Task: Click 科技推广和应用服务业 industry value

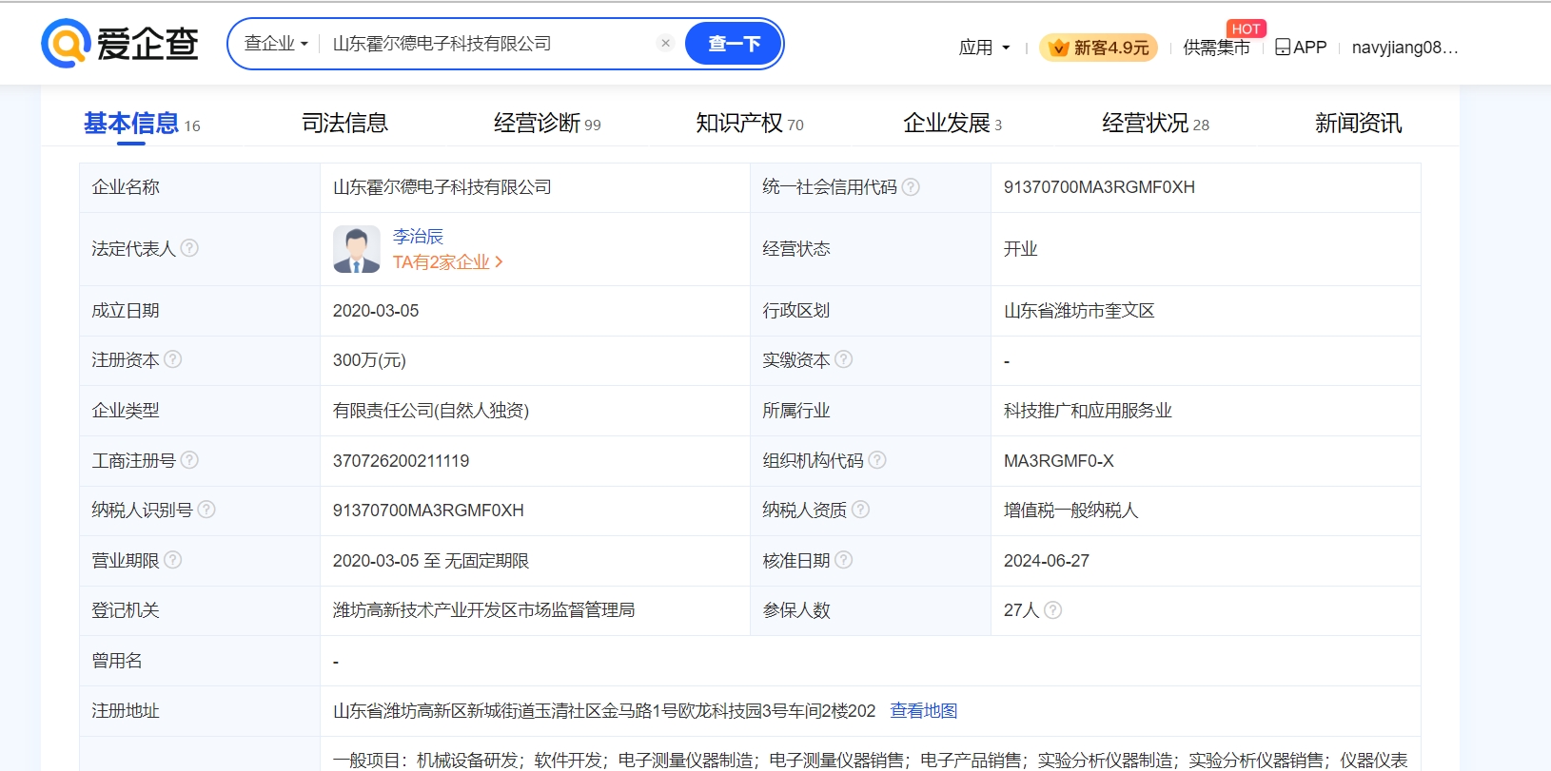Action: (x=1088, y=411)
